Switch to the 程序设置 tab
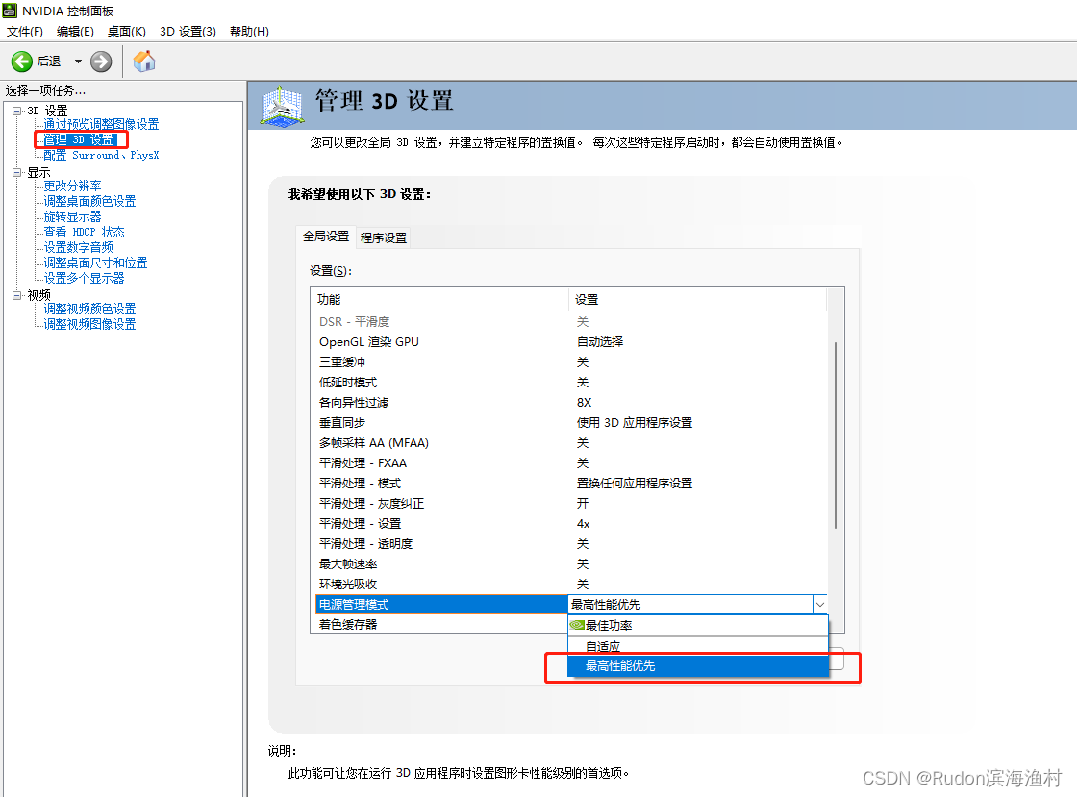Screen dimensions: 1077x797 coord(384,237)
